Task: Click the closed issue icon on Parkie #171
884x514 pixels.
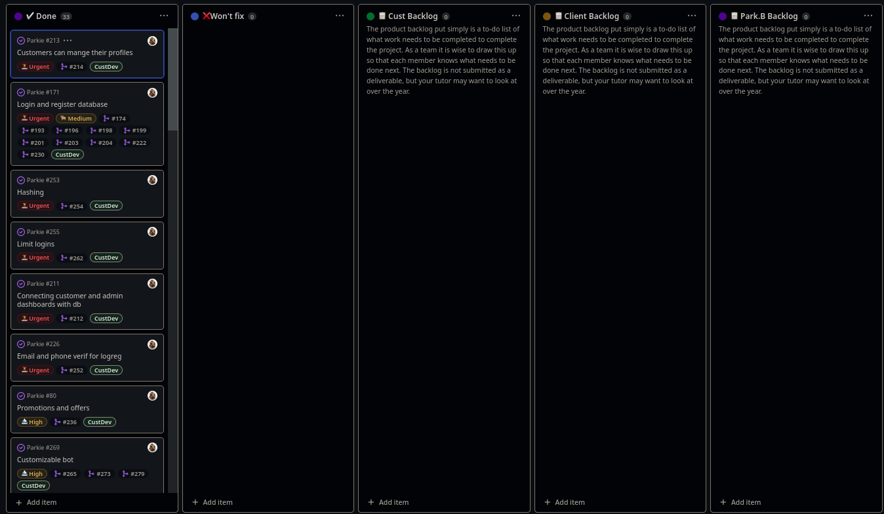Action: (21, 92)
